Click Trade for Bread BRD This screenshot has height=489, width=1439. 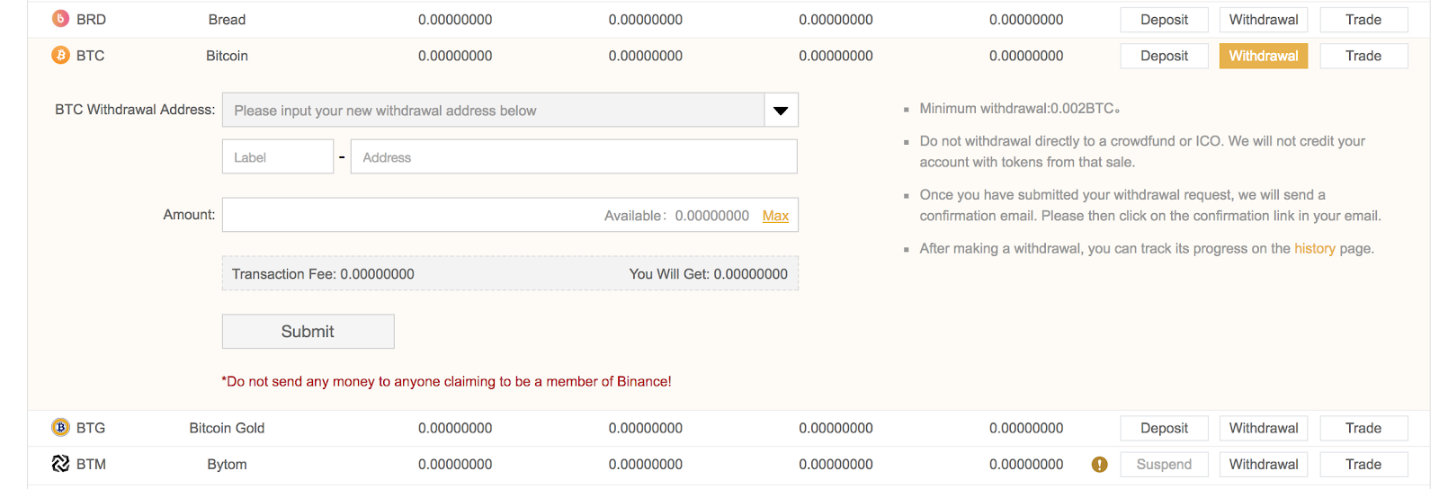pyautogui.click(x=1363, y=20)
